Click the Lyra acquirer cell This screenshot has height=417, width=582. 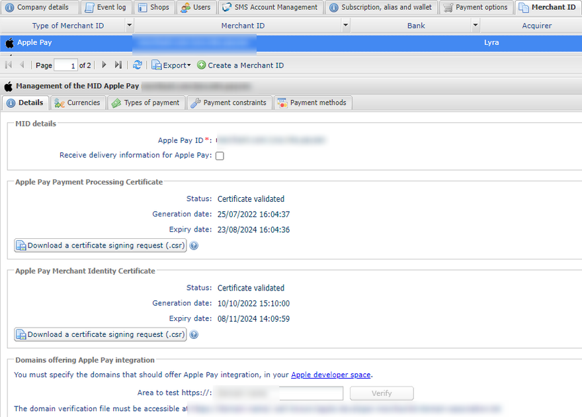pos(491,43)
